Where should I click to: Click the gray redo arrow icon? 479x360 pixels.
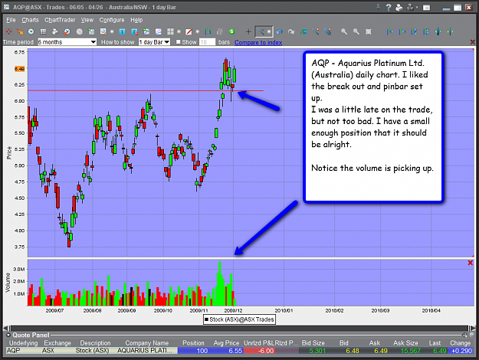point(291,31)
